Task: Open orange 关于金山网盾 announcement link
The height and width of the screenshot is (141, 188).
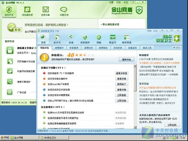Action: [x=158, y=88]
